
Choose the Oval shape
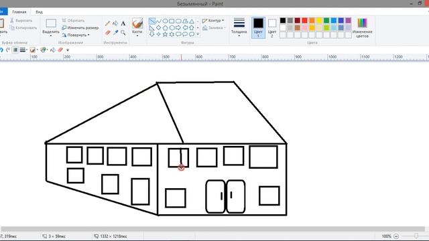pos(166,21)
